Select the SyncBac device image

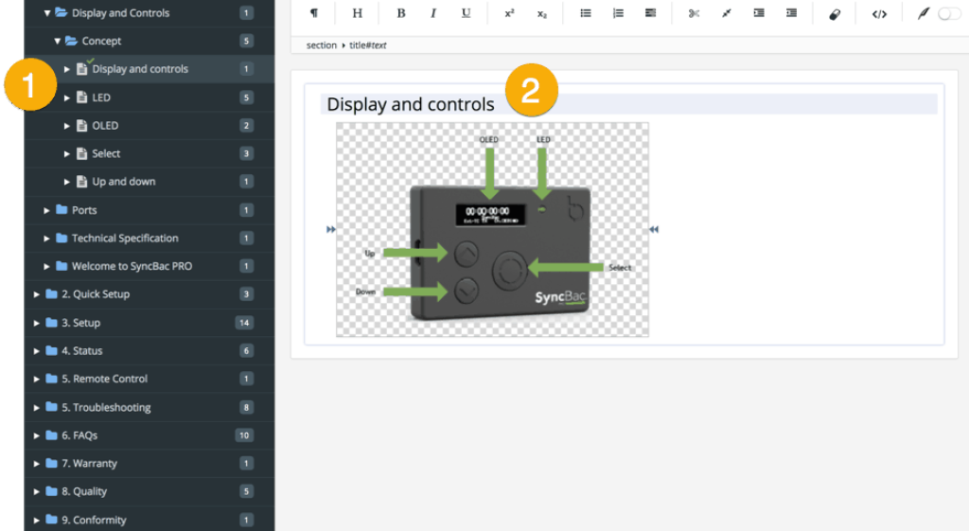(x=492, y=229)
